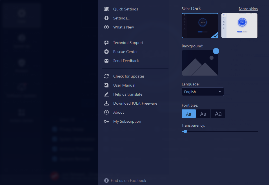The height and width of the screenshot is (185, 269).
Task: Open the Language dropdown showing English
Action: [200, 92]
